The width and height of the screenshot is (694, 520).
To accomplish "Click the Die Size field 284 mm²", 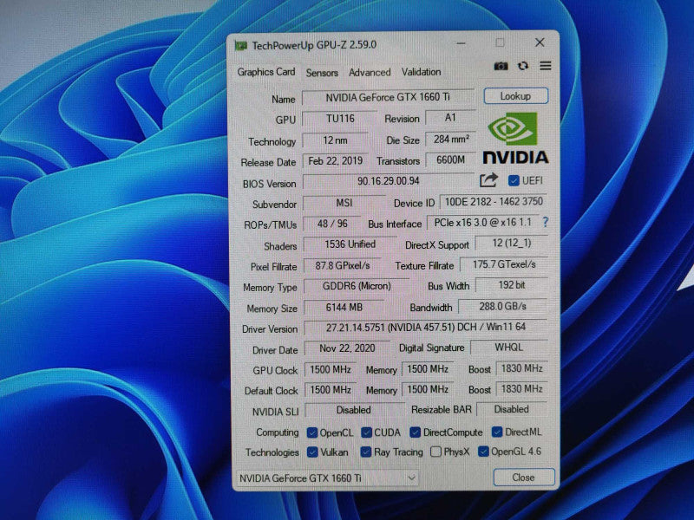I will pos(450,140).
